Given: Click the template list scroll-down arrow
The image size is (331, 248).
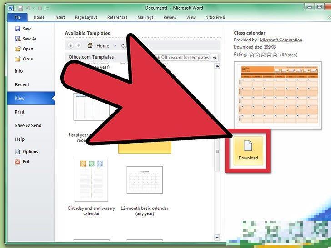Looking at the screenshot, I should [x=217, y=238].
